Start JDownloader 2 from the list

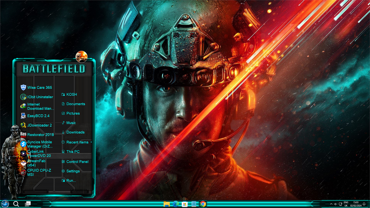click(37, 125)
